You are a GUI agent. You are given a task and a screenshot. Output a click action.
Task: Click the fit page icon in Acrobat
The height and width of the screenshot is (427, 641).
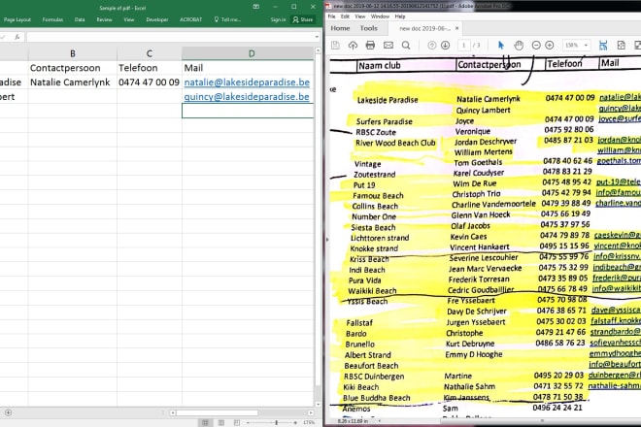coord(621,45)
